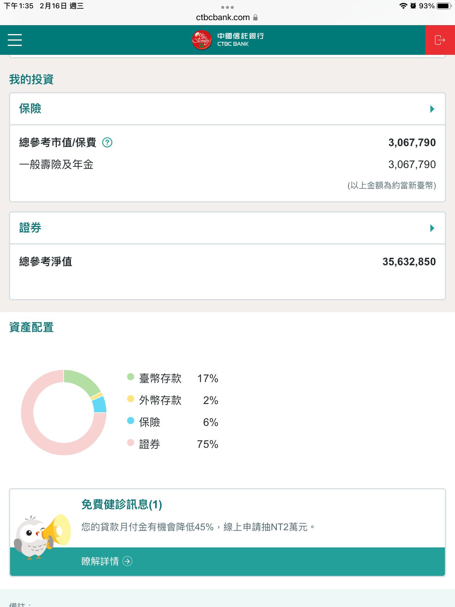Tap the red logout icon
Image resolution: width=455 pixels, height=607 pixels.
(440, 40)
